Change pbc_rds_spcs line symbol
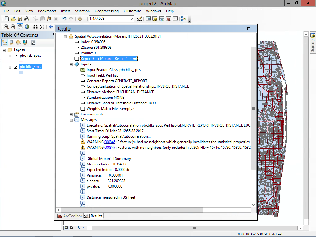The width and height of the screenshot is (316, 237). pyautogui.click(x=21, y=61)
